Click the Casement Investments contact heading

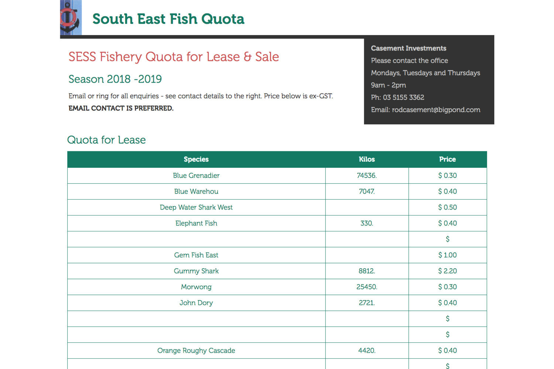(408, 48)
